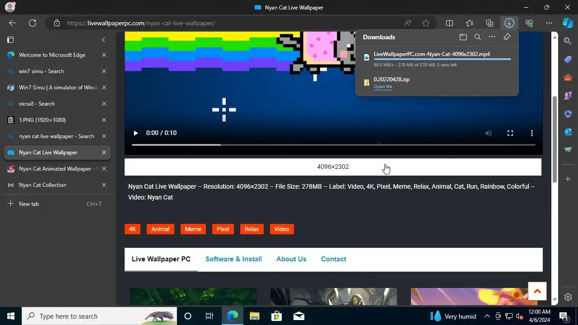Switch to Welcome to Microsoft Edge tab
The height and width of the screenshot is (325, 578).
pyautogui.click(x=57, y=55)
